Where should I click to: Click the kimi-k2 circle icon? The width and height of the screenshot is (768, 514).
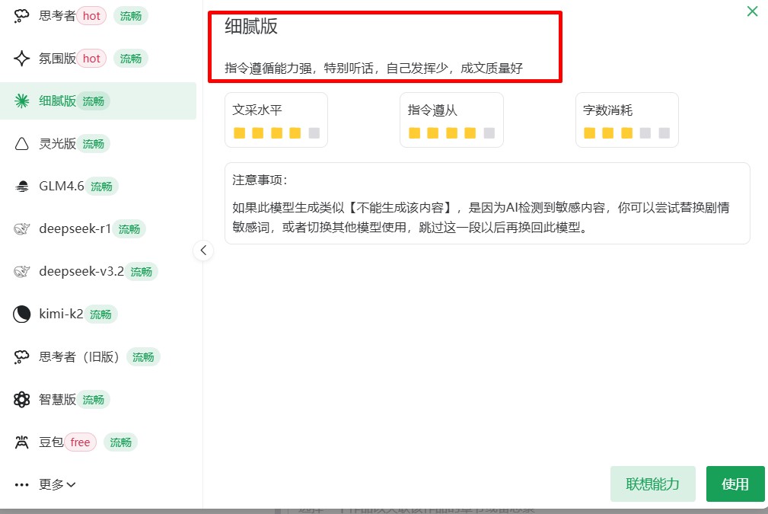pyautogui.click(x=21, y=314)
